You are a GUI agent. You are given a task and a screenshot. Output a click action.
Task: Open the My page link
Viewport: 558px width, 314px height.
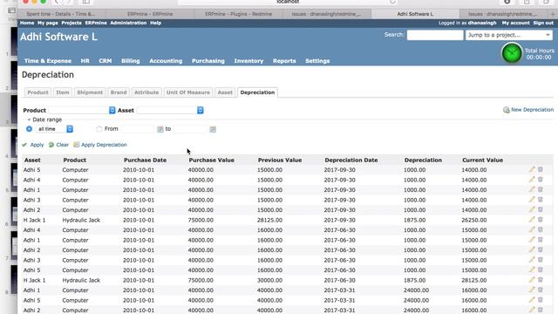coord(48,23)
